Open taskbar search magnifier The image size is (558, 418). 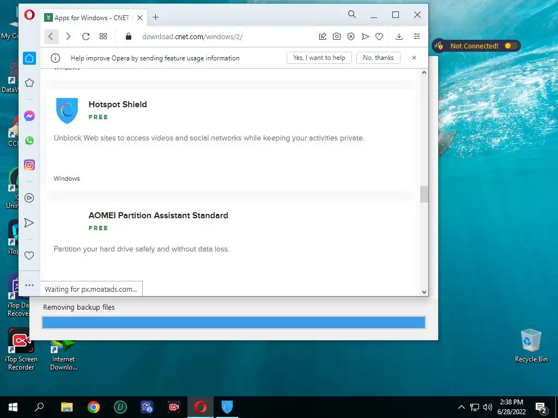pyautogui.click(x=39, y=407)
